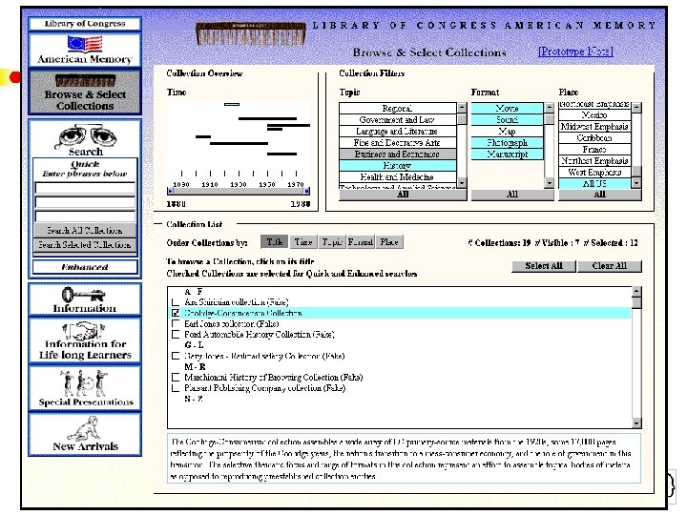Image resolution: width=687 pixels, height=515 pixels.
Task: Open Browse & Select Collections comb icon
Action: coord(85,81)
